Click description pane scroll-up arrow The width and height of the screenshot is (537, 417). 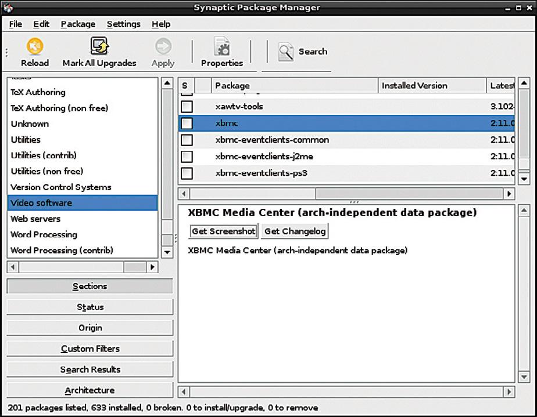pyautogui.click(x=524, y=211)
